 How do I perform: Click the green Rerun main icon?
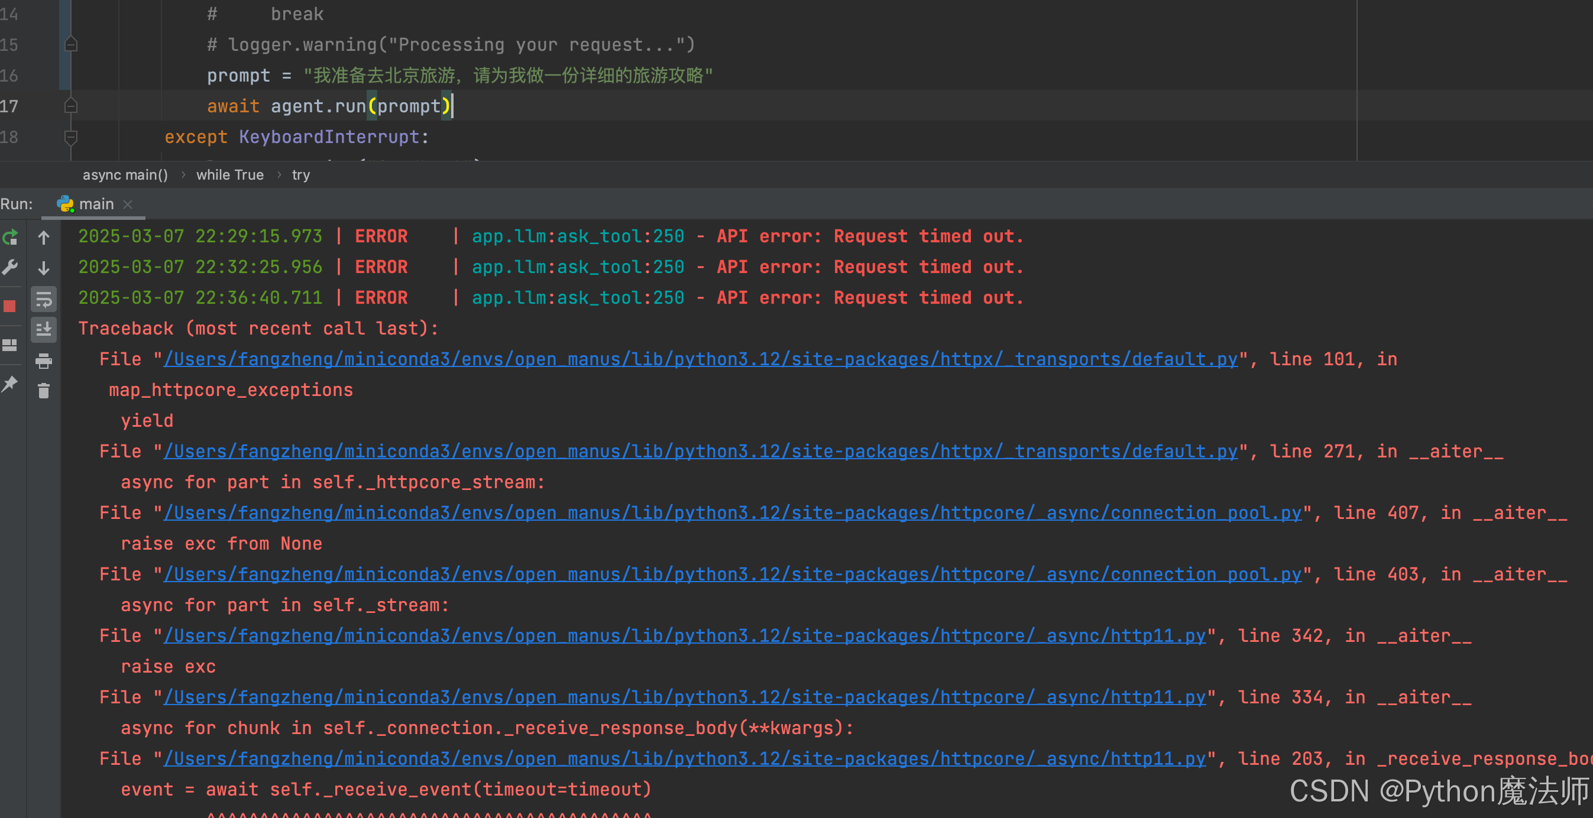coord(11,238)
